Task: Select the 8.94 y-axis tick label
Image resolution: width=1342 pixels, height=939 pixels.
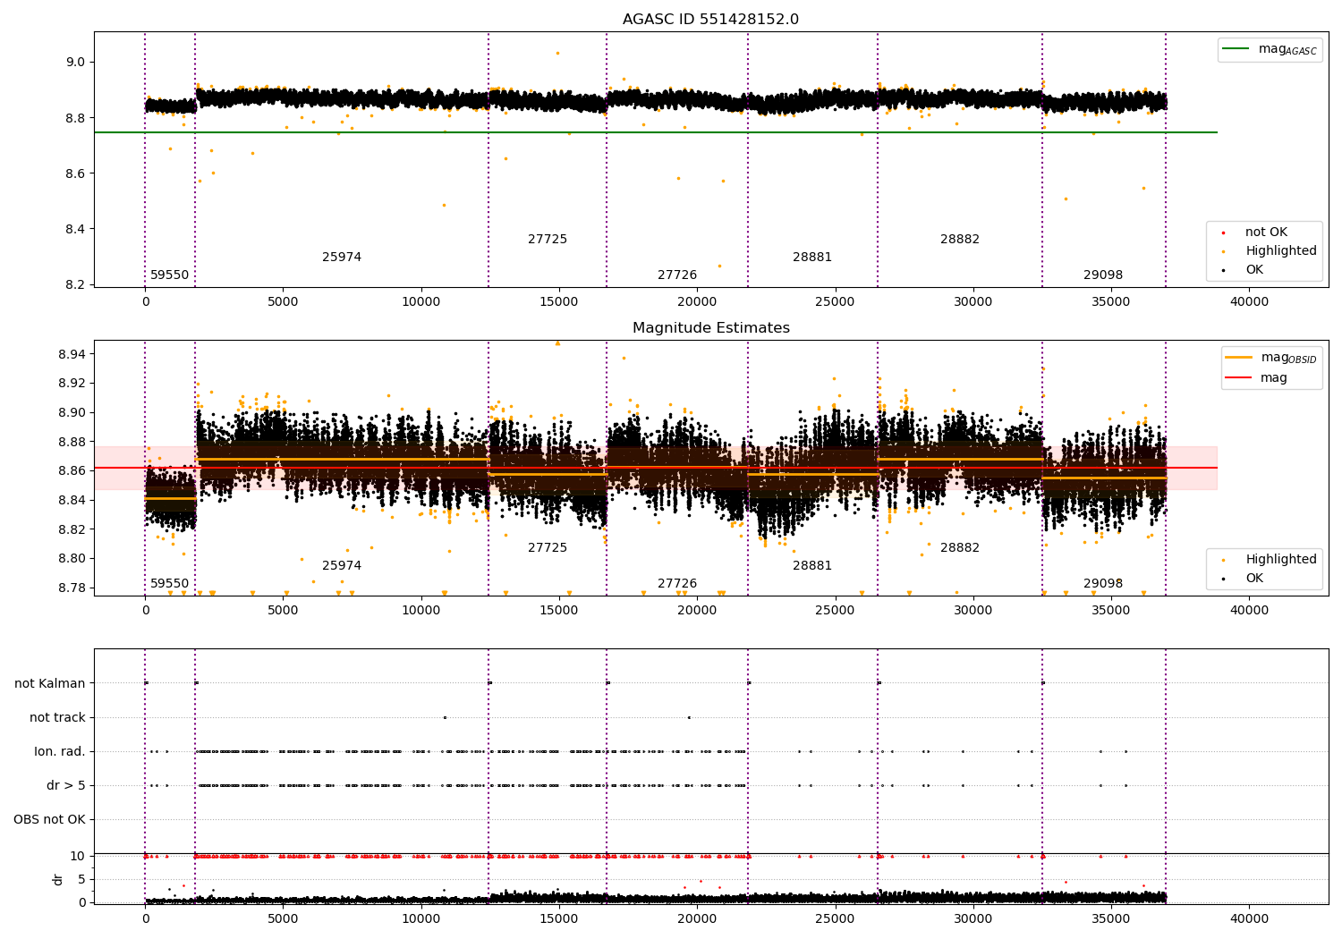Action: pyautogui.click(x=72, y=354)
